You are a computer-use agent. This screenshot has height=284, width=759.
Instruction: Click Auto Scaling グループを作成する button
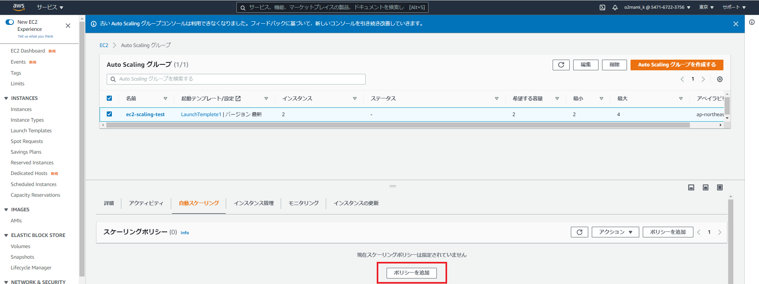tap(676, 65)
